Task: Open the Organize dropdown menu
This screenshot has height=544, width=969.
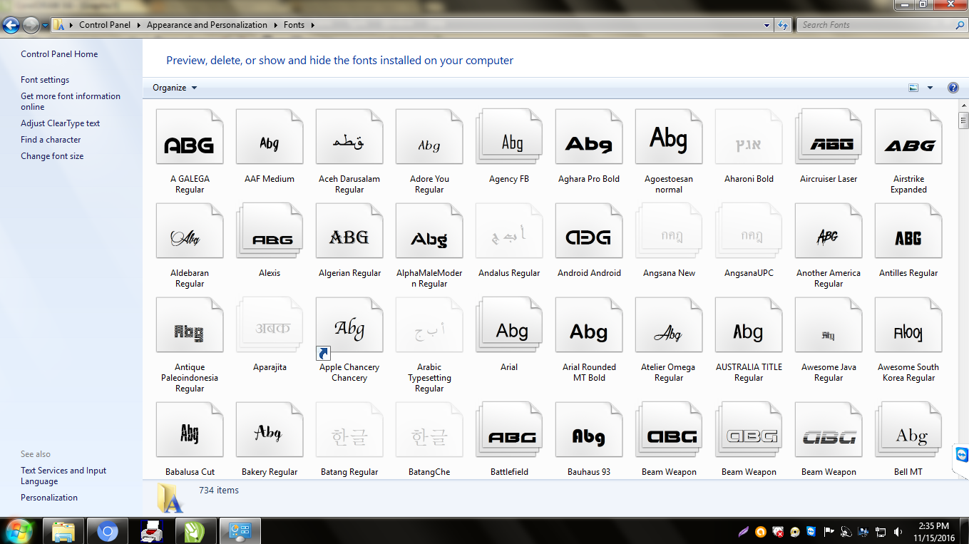Action: pos(175,88)
